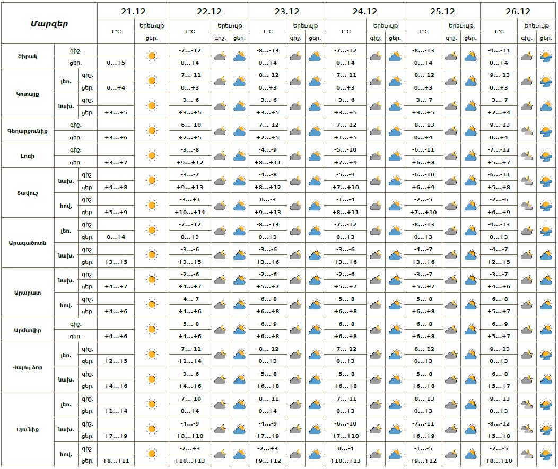Screen dimensions: 558x469
Task: Click Լոռի's sunny icon in the 21.12 column
Action: (152, 156)
